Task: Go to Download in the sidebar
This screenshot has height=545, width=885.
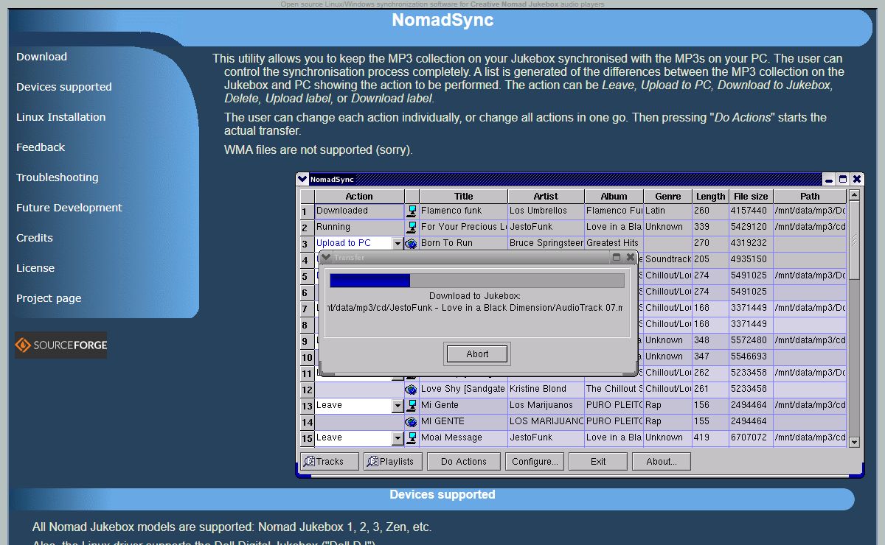Action: pos(42,57)
